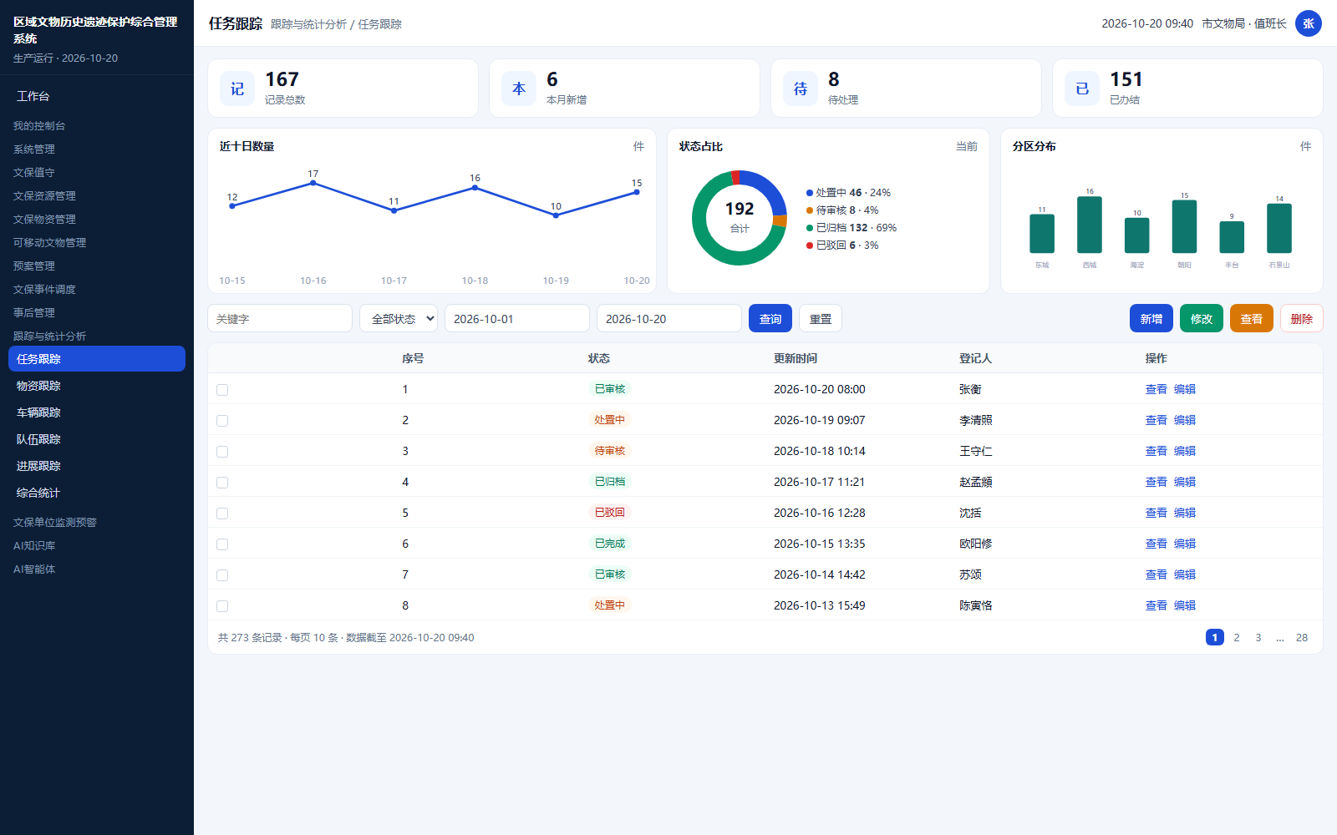The image size is (1337, 835).
Task: Click the 本 icon on the monthly new card
Action: point(519,89)
